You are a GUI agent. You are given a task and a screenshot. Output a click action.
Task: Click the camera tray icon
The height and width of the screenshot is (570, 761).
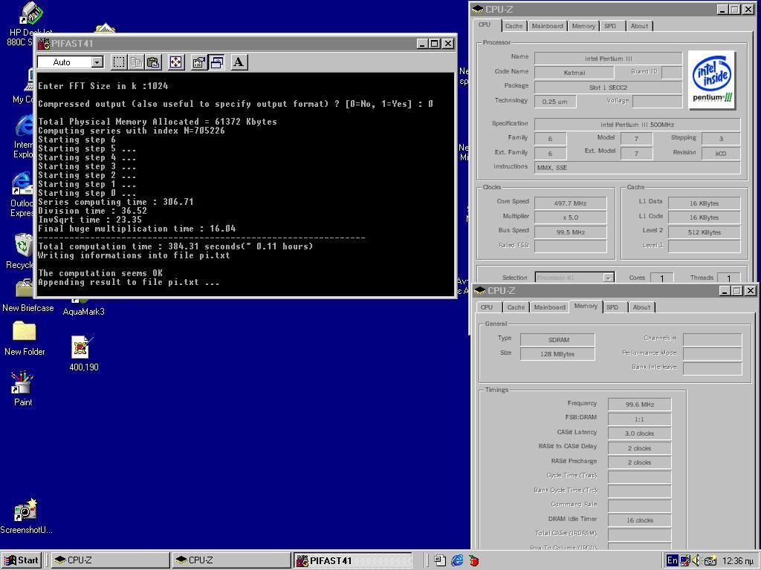point(710,561)
